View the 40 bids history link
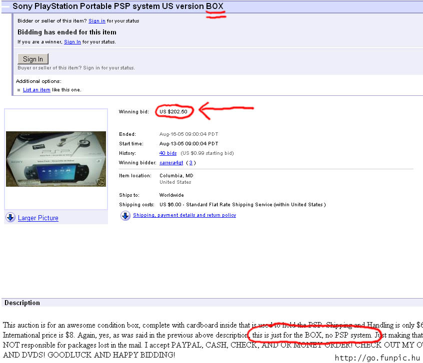Screen dimensions: 423x363 tap(168, 153)
